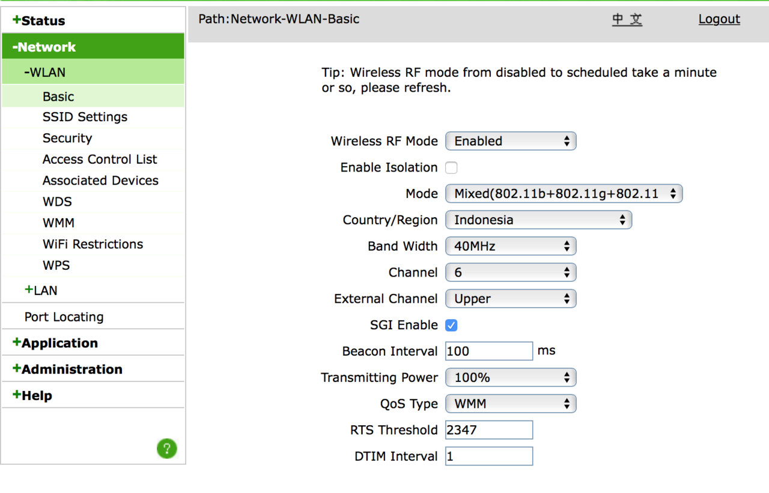Click the Logout link
This screenshot has height=493, width=769.
719,19
